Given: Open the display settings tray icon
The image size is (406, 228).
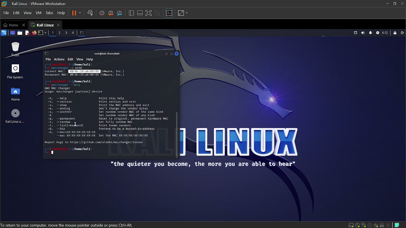Looking at the screenshot, I should [356, 33].
